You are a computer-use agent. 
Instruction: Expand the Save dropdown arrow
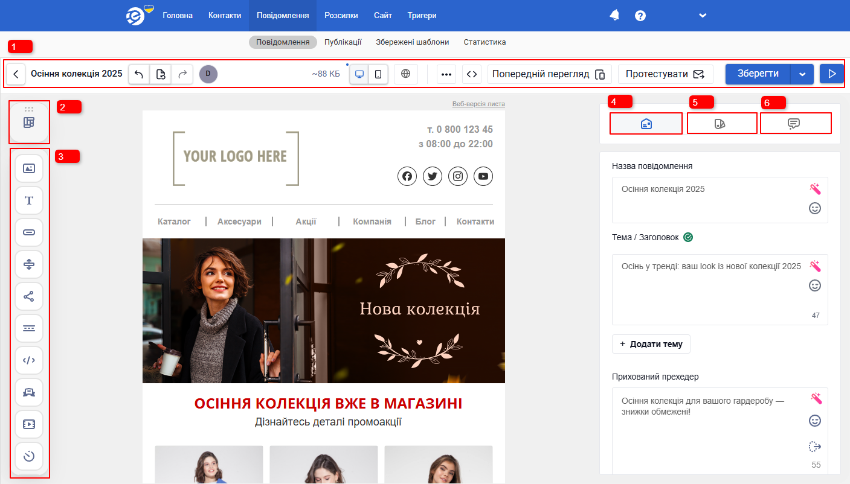tap(802, 74)
